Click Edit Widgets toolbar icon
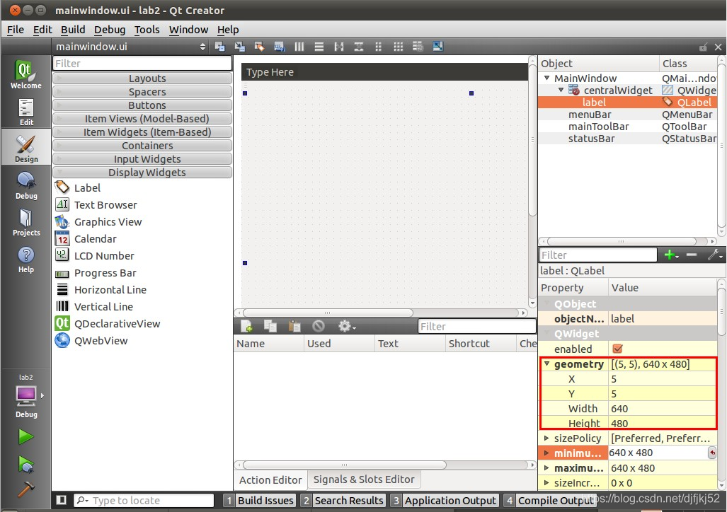This screenshot has height=512, width=727. [219, 47]
